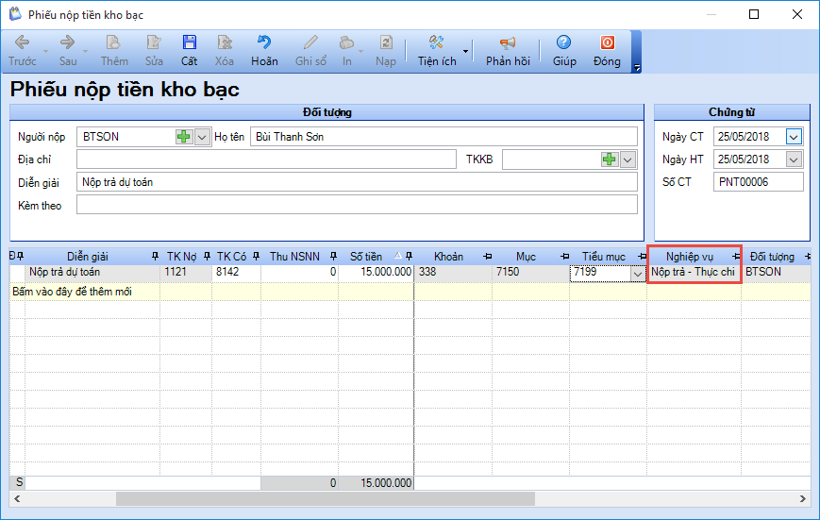Open the In print dropdown arrow
Screen dimensions: 820x520
click(360, 51)
